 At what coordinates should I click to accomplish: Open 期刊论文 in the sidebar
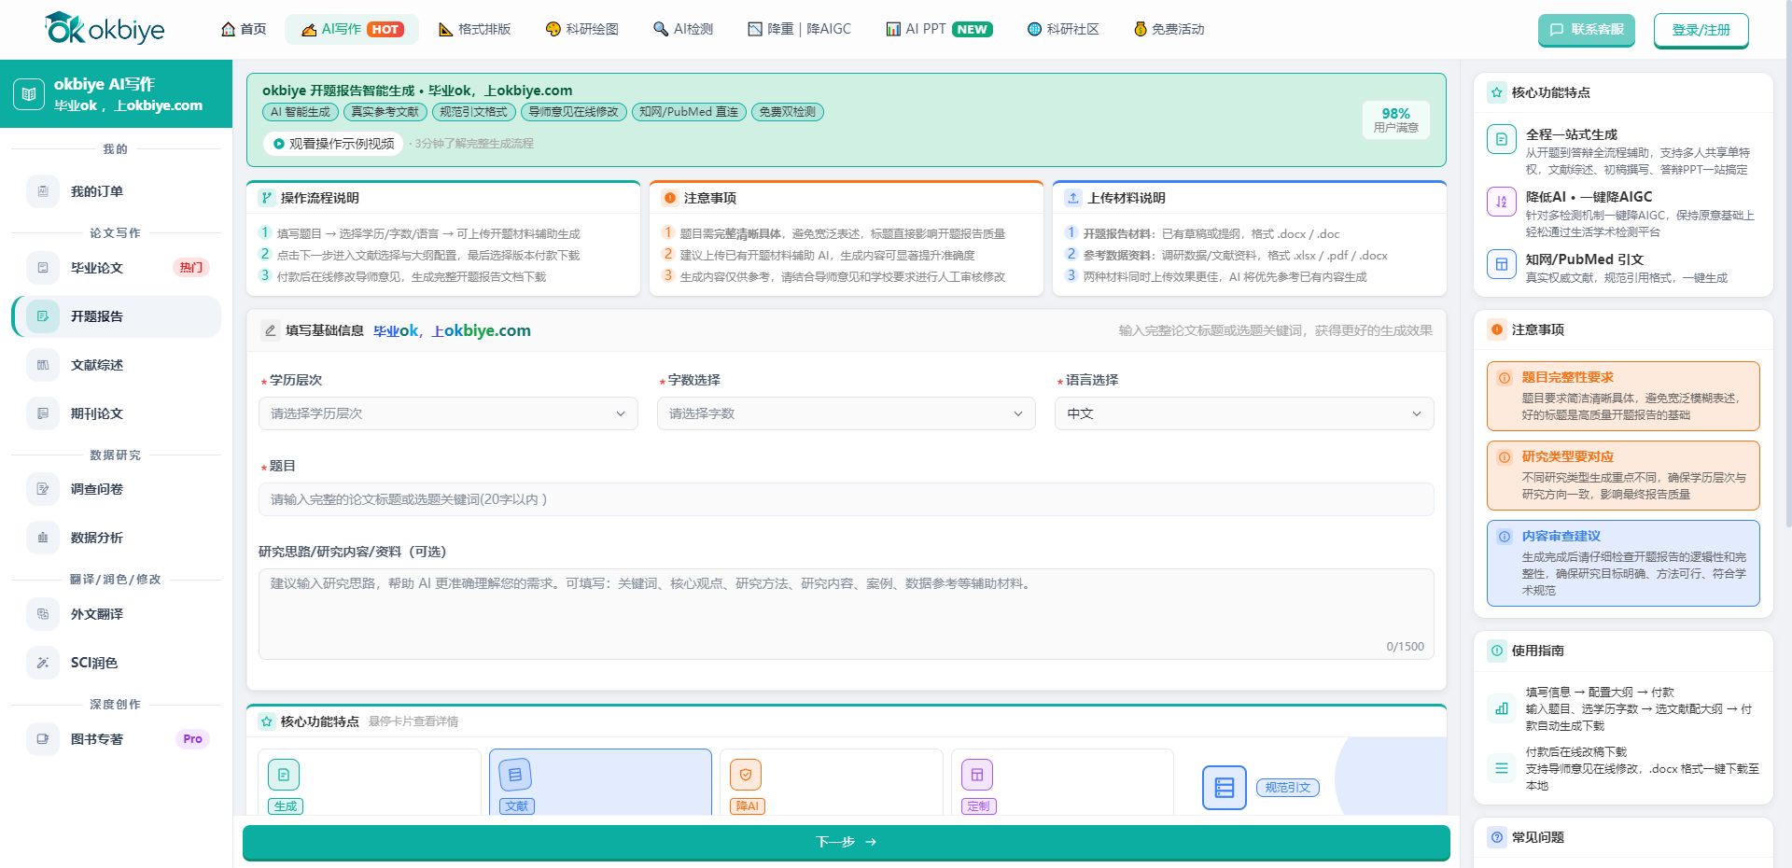[117, 413]
